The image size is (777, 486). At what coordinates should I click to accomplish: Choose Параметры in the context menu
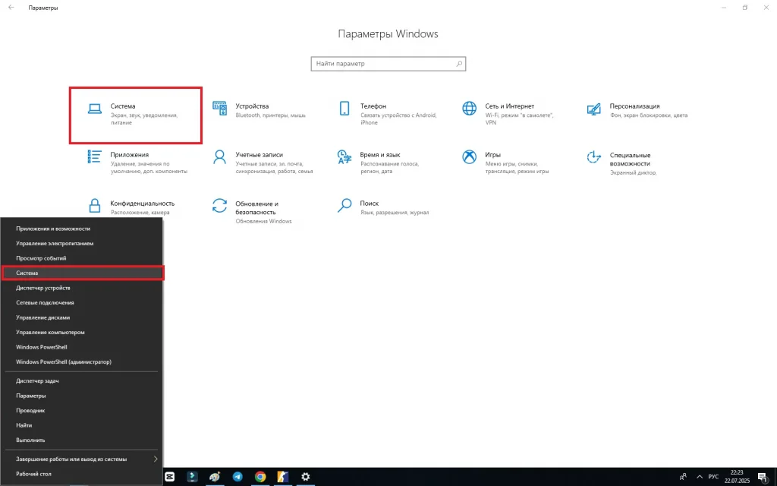(x=81, y=396)
